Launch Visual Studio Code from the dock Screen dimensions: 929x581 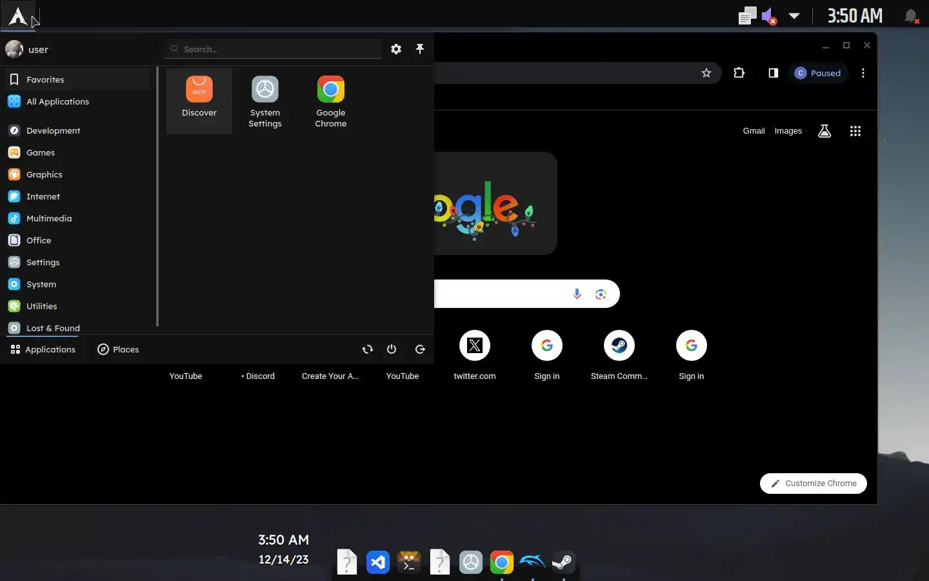pyautogui.click(x=378, y=562)
